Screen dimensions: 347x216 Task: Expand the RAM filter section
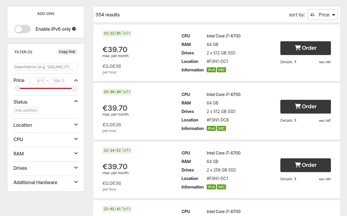[46, 154]
